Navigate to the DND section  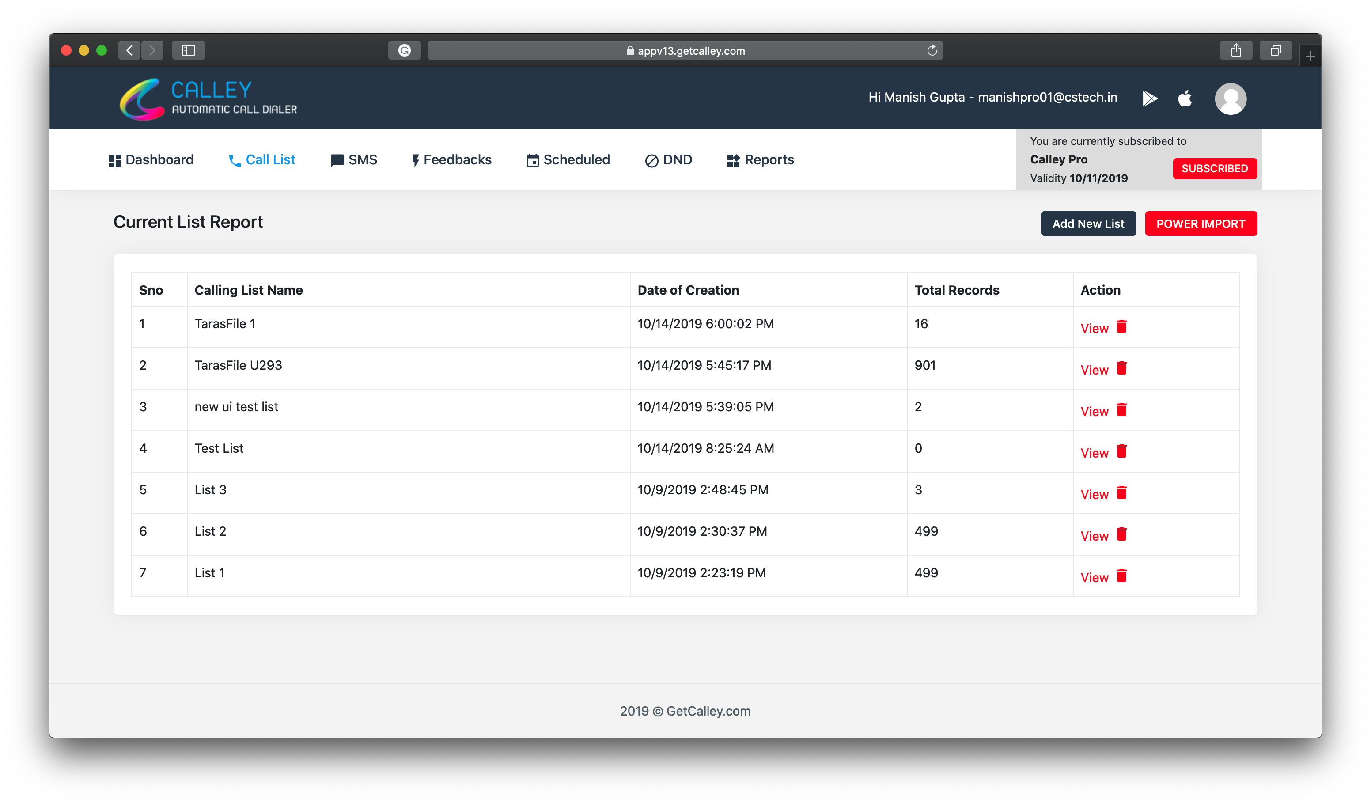click(668, 160)
